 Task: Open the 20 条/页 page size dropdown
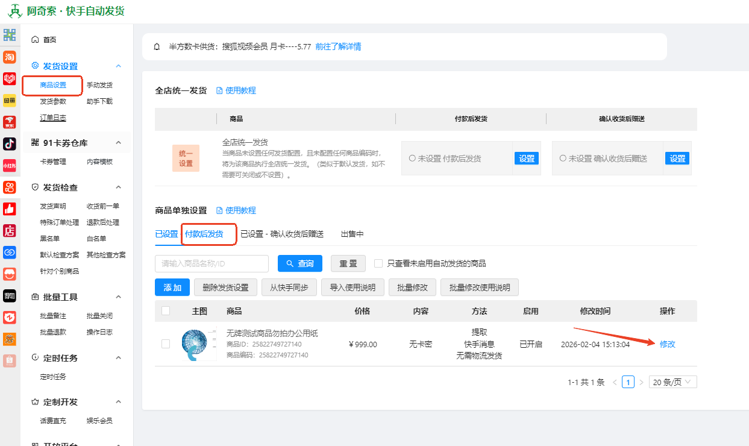click(673, 382)
